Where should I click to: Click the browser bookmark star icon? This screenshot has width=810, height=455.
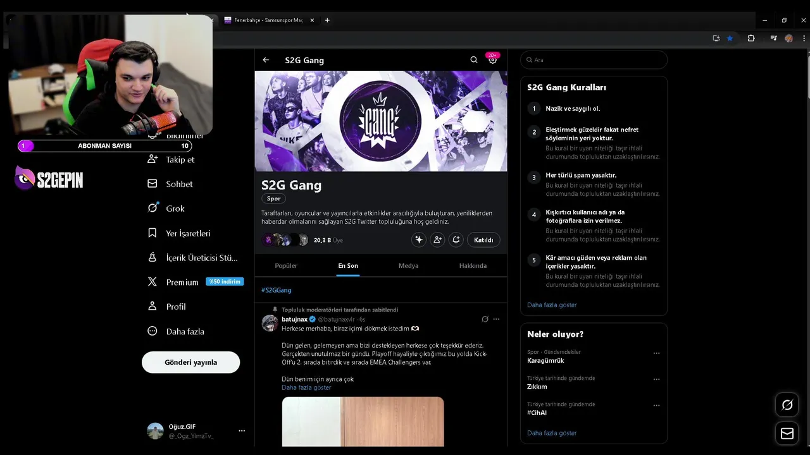pyautogui.click(x=730, y=38)
